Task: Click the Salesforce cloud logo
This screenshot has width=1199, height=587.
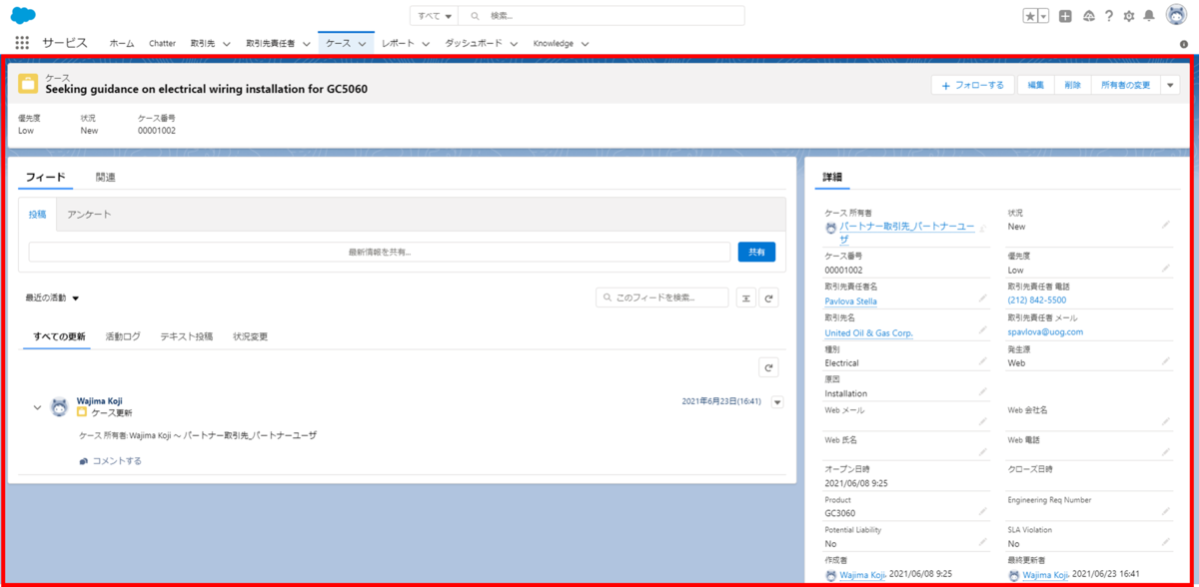Action: pyautogui.click(x=23, y=15)
